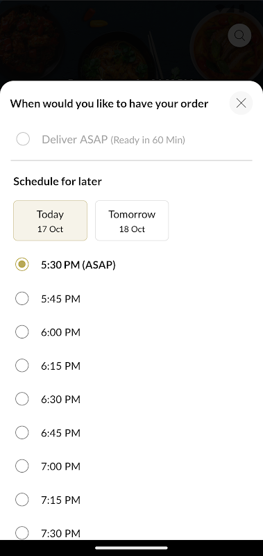The height and width of the screenshot is (556, 263).
Task: Choose the 6:30 PM radio button
Action: pyautogui.click(x=22, y=399)
